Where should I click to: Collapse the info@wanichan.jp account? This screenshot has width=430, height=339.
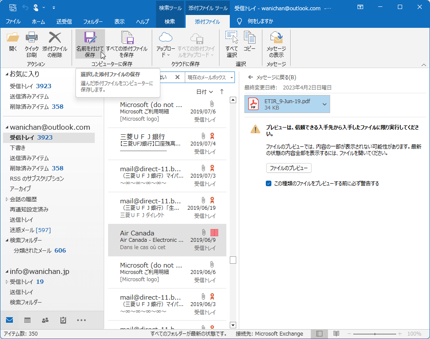click(7, 272)
